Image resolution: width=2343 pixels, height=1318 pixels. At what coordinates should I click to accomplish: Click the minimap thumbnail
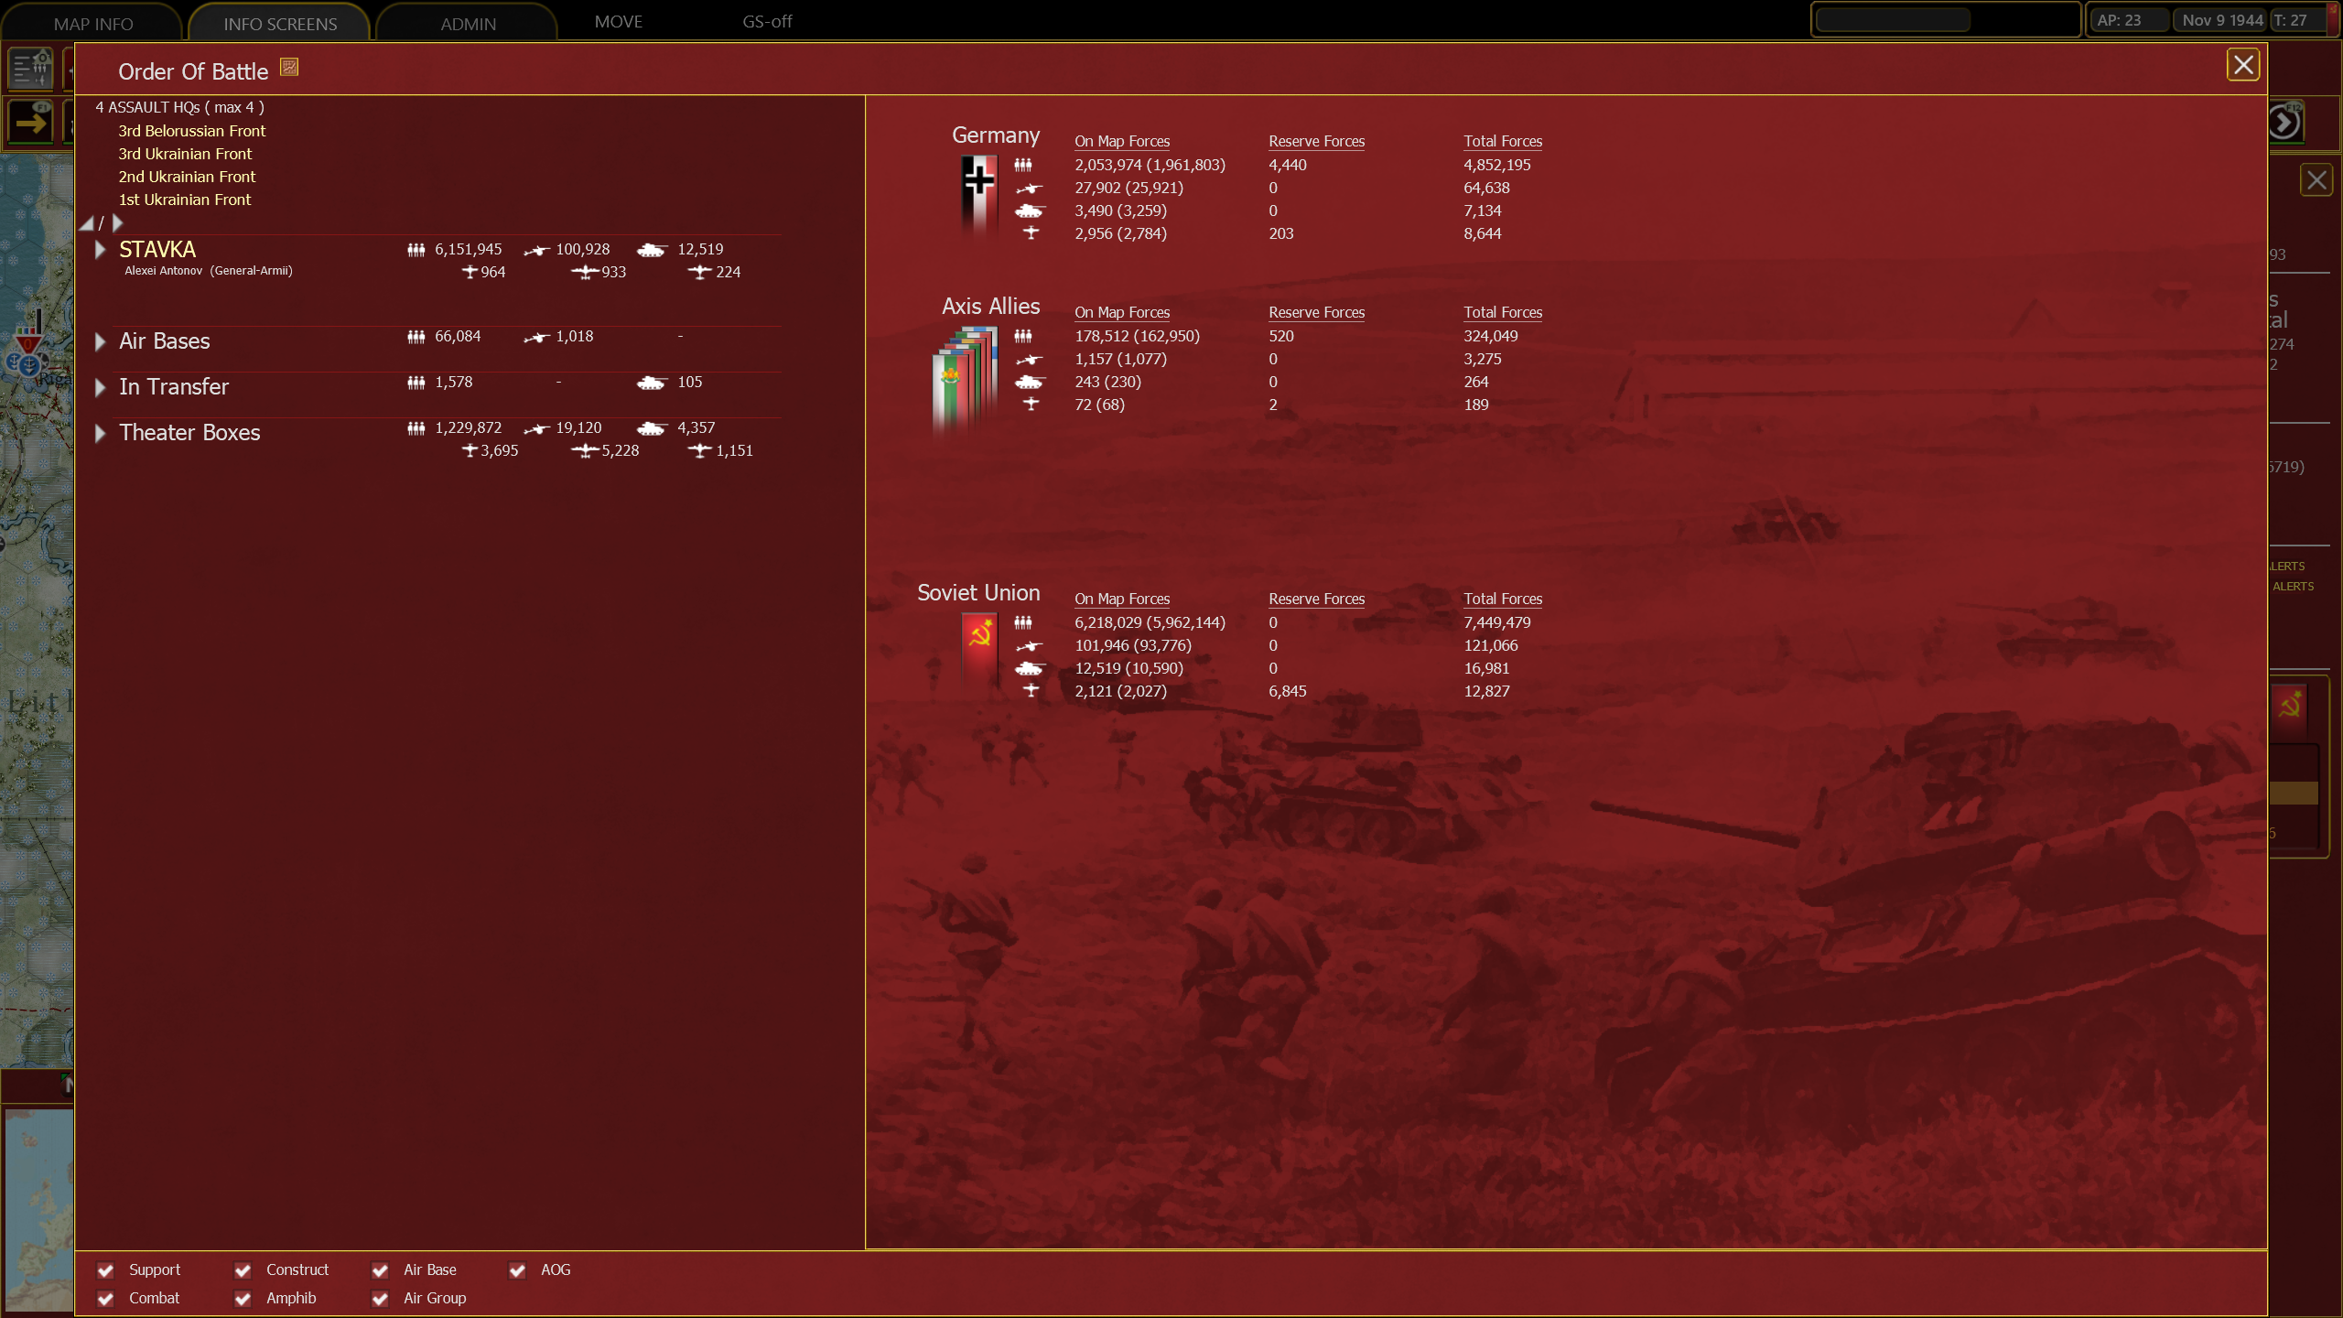click(38, 1208)
